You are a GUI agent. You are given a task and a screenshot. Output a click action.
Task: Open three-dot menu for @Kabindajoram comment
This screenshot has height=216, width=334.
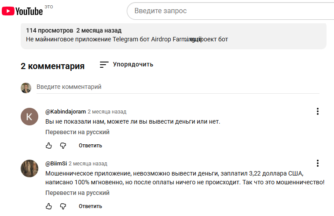pyautogui.click(x=317, y=112)
